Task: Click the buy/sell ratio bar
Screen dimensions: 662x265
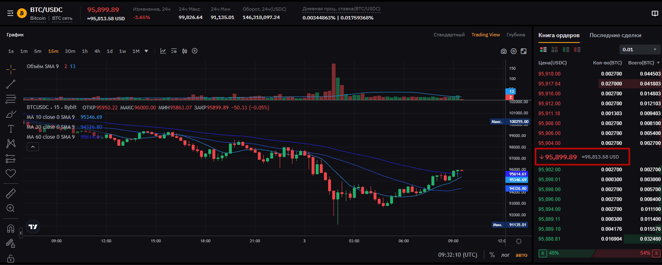Action: (x=599, y=253)
